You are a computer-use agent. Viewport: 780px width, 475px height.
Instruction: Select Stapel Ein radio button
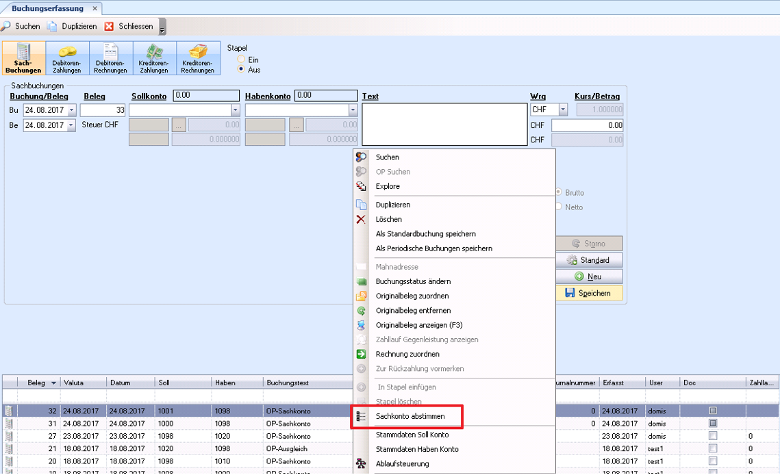(x=241, y=60)
